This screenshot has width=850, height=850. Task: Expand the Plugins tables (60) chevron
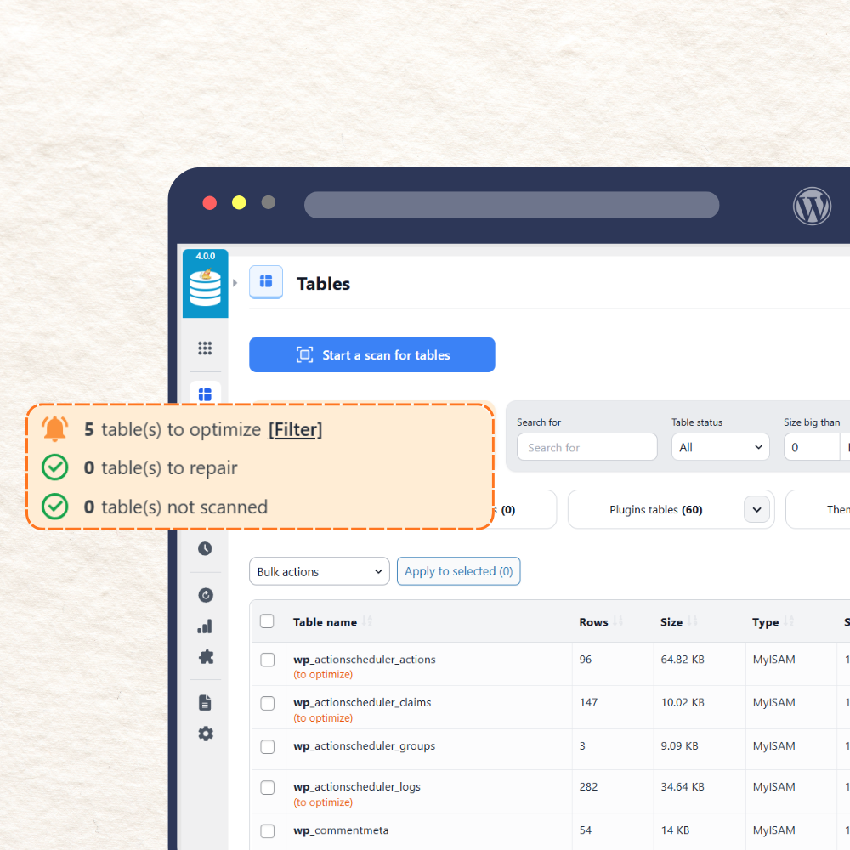coord(756,509)
